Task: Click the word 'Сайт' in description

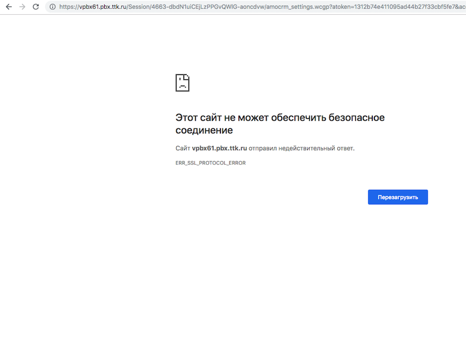Action: point(183,148)
